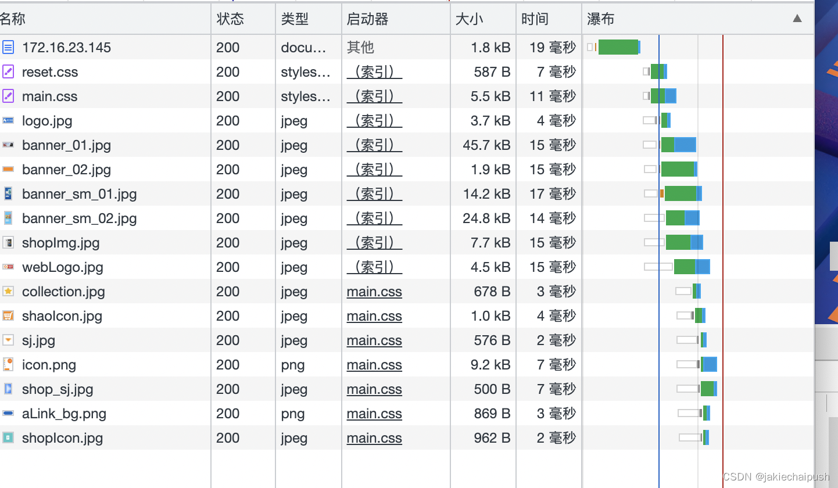Open the (索引) initiator link for logo.jpg
Image resolution: width=838 pixels, height=488 pixels.
(x=374, y=121)
